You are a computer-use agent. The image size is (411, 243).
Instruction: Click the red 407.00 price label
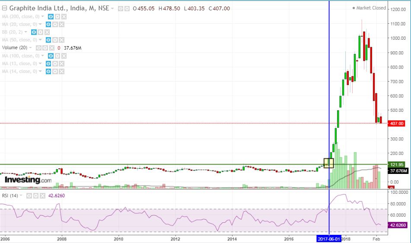pos(397,123)
